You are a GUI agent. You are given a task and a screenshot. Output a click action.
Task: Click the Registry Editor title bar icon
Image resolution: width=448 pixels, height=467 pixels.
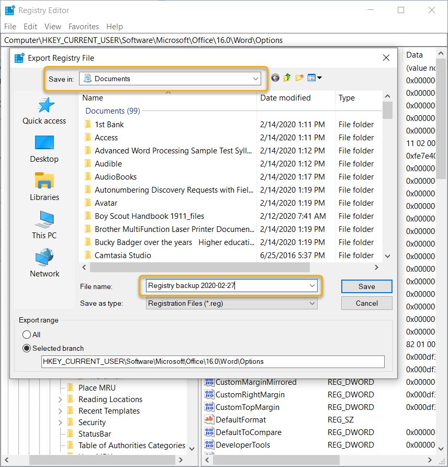(10, 10)
